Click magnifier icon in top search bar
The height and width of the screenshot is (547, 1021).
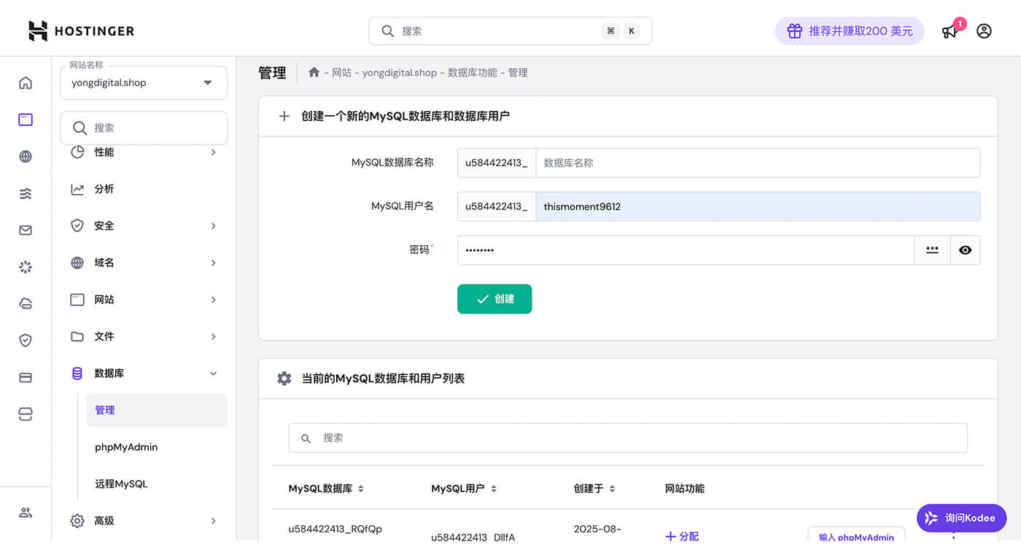388,31
